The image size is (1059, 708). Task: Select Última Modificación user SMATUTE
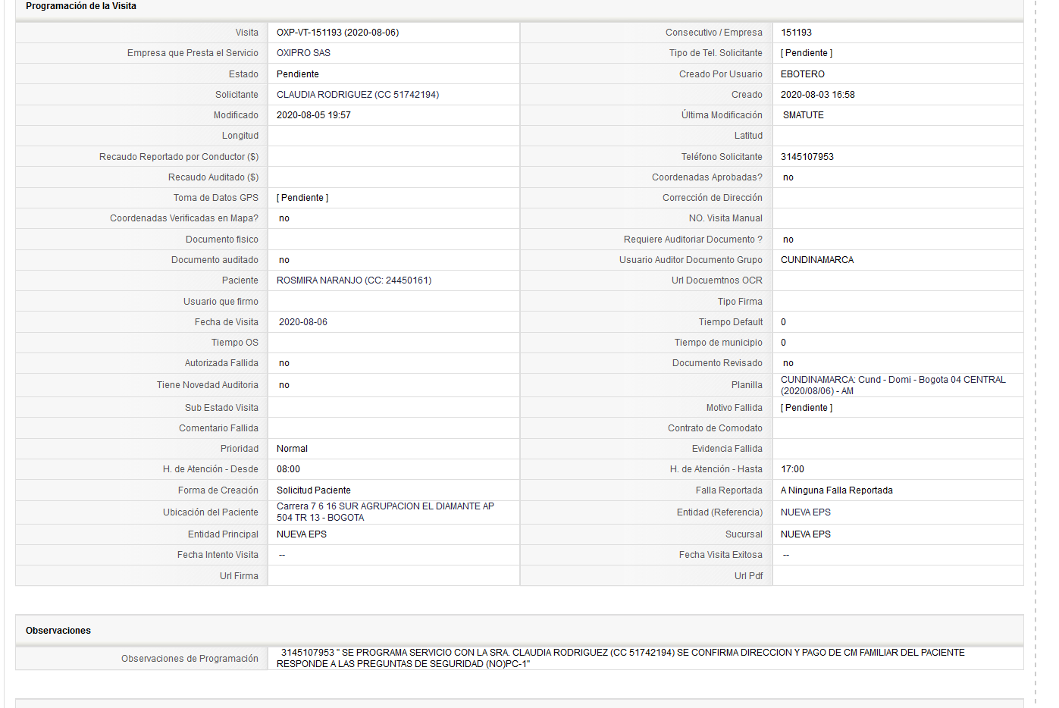pyautogui.click(x=804, y=115)
